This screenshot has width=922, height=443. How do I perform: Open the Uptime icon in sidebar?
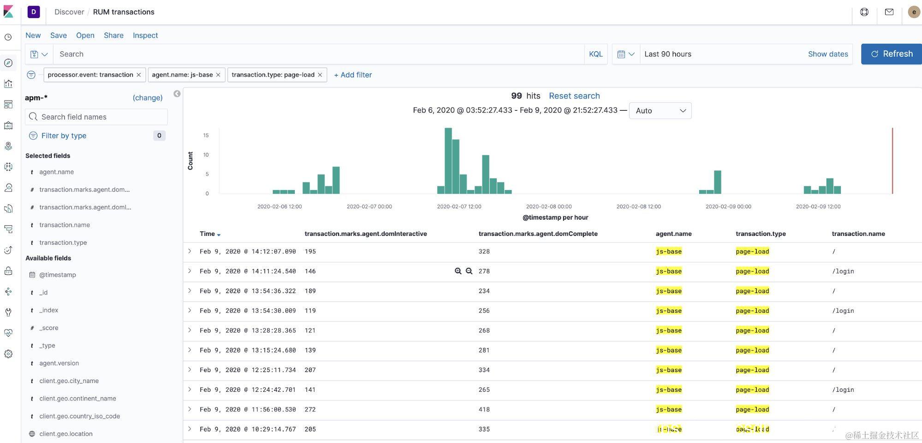pyautogui.click(x=8, y=250)
